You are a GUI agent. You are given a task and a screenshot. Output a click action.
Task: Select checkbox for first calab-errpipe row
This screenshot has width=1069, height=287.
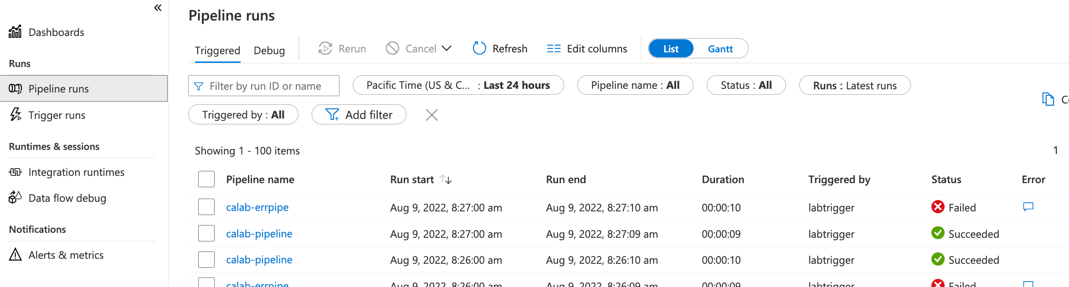206,207
